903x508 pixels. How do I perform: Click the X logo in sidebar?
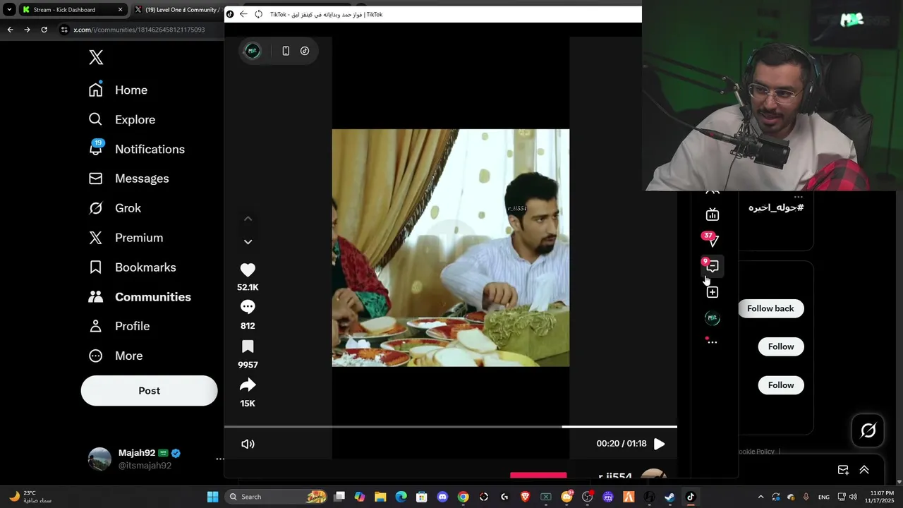(96, 58)
